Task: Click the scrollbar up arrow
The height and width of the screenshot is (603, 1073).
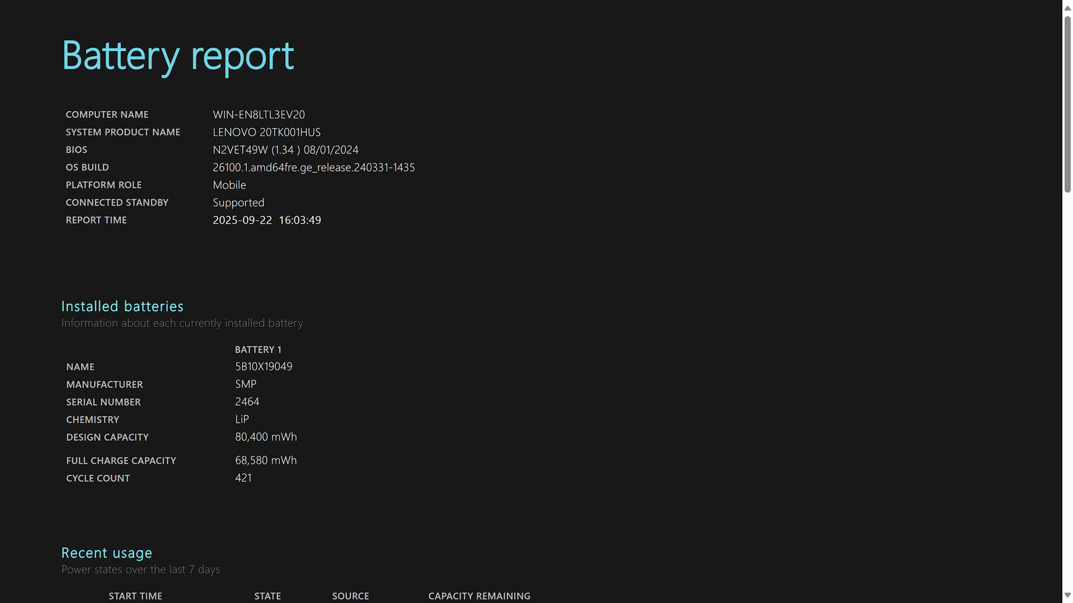Action: point(1068,7)
